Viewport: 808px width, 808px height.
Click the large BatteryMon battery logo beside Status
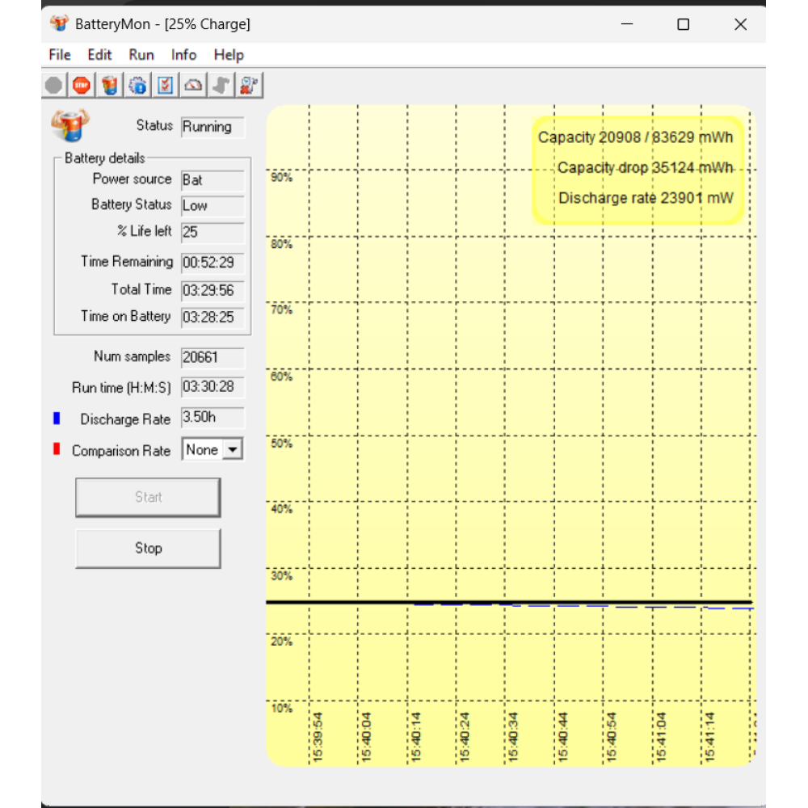click(70, 124)
